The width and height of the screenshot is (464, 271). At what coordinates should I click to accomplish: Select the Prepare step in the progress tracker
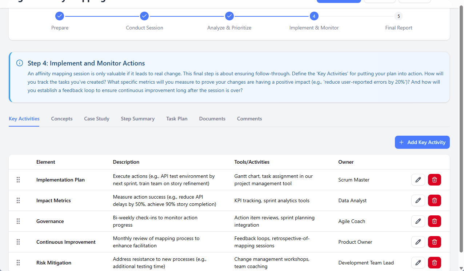(x=60, y=16)
